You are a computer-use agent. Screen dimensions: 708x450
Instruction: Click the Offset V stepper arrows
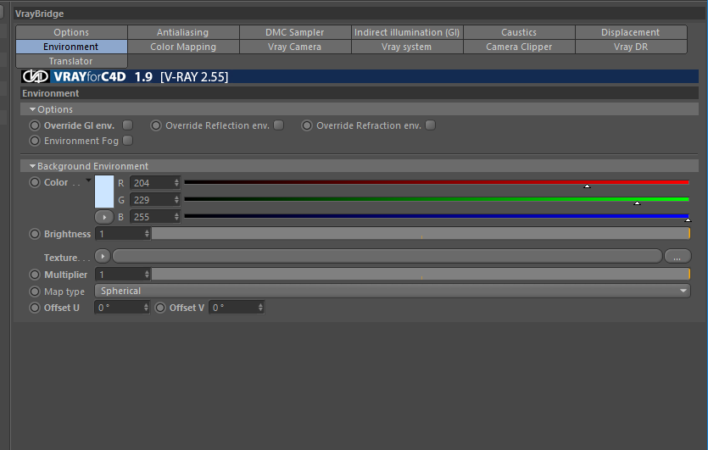(x=260, y=308)
